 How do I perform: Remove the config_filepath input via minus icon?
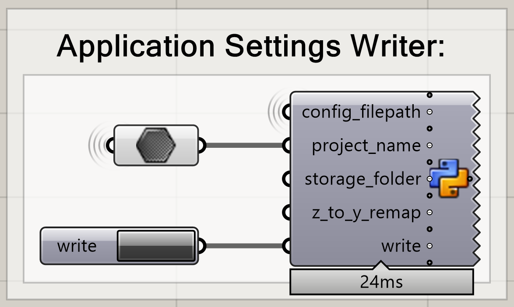pos(430,112)
